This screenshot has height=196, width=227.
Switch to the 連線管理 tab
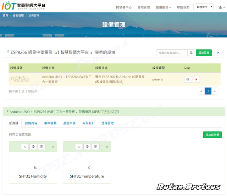[107, 123]
